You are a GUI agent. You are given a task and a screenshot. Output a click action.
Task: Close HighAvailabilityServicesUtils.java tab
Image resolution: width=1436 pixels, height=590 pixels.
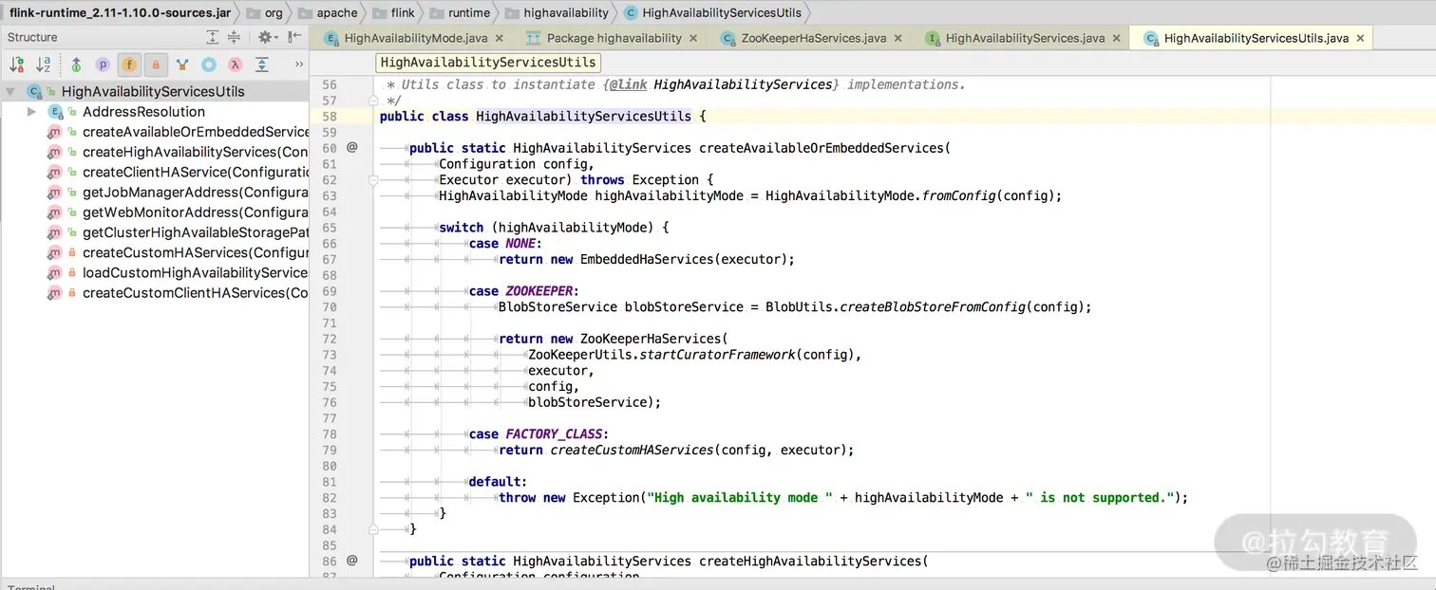pyautogui.click(x=1361, y=38)
